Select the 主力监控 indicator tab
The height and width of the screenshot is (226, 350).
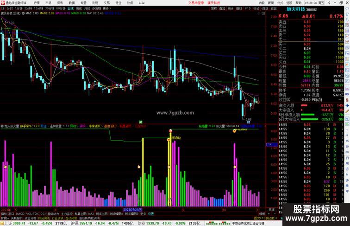click(x=67, y=214)
